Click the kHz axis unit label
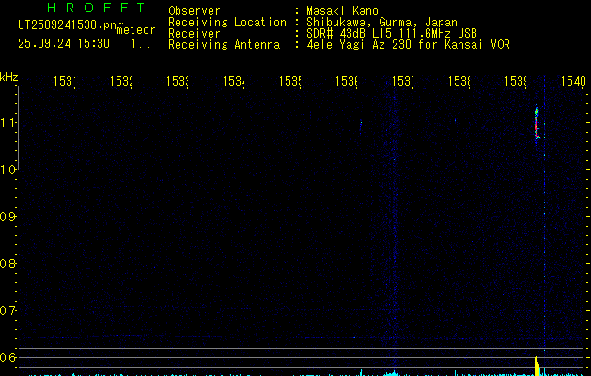591x376 pixels. coord(9,77)
